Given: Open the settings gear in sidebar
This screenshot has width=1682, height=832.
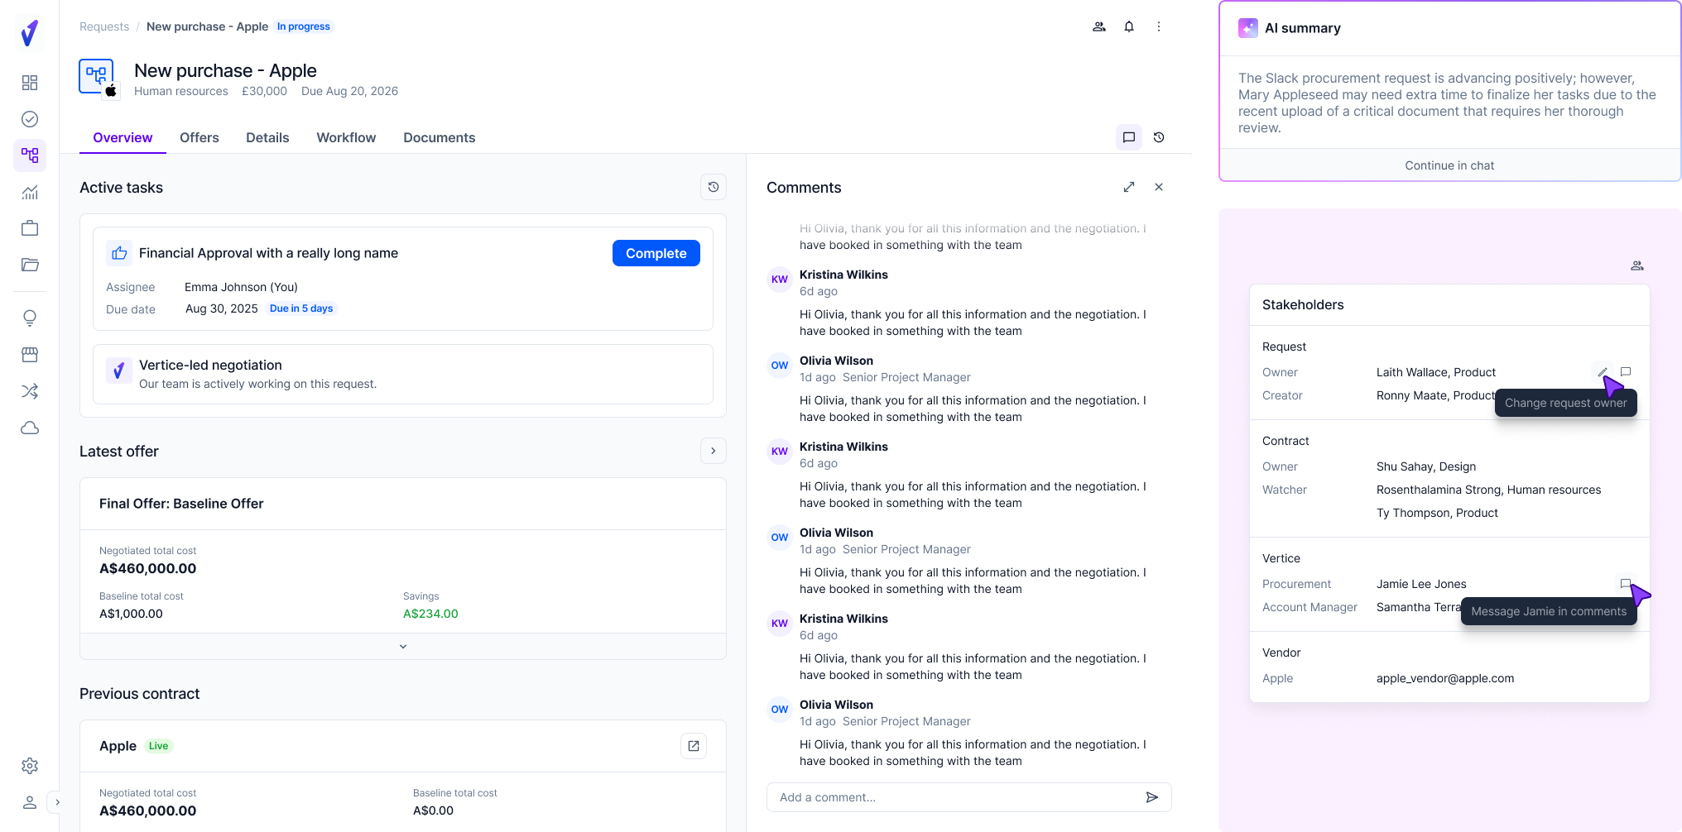Looking at the screenshot, I should [x=30, y=766].
